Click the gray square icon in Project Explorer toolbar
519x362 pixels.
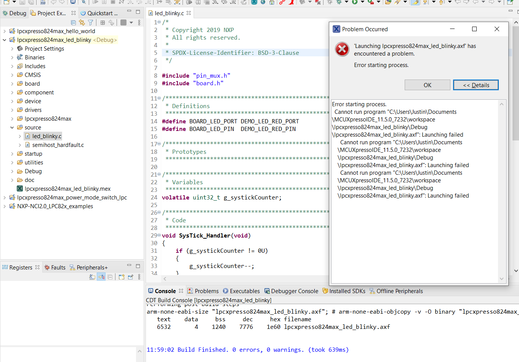tap(123, 23)
